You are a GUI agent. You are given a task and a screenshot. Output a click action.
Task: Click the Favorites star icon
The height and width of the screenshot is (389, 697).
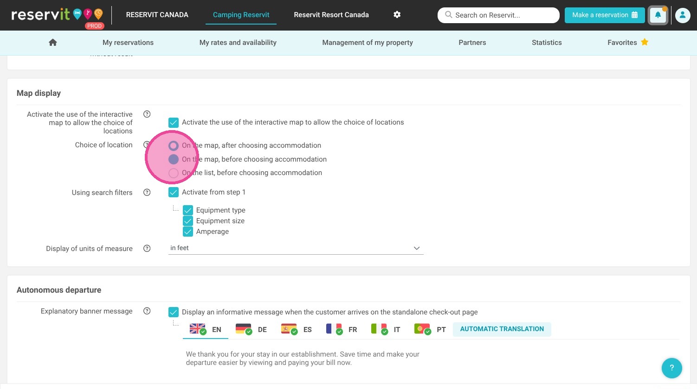coord(645,42)
